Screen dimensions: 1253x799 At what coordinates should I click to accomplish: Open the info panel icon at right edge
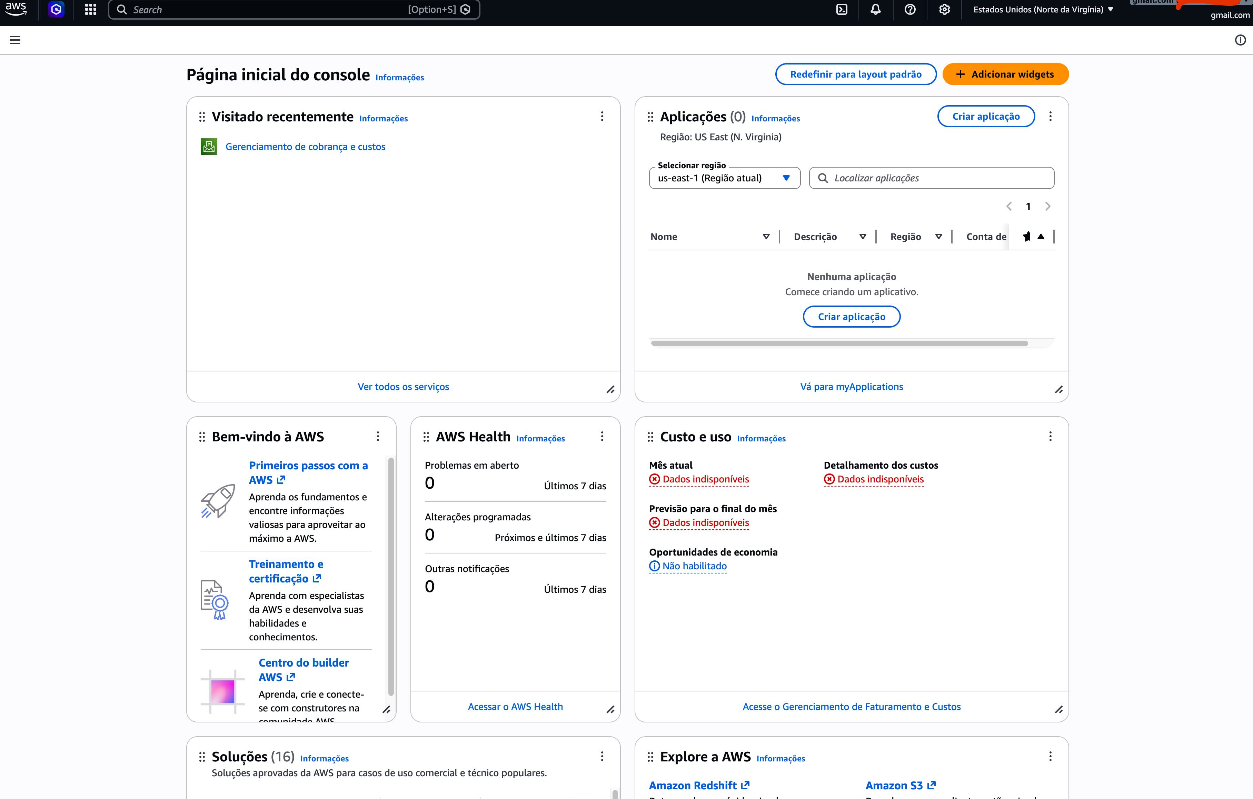pyautogui.click(x=1241, y=40)
